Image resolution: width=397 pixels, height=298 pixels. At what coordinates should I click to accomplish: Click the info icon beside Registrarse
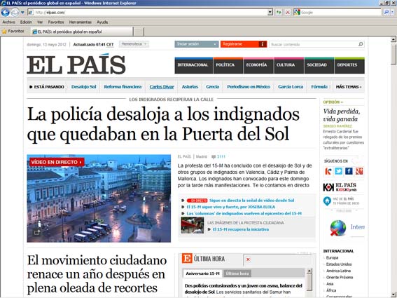263,44
